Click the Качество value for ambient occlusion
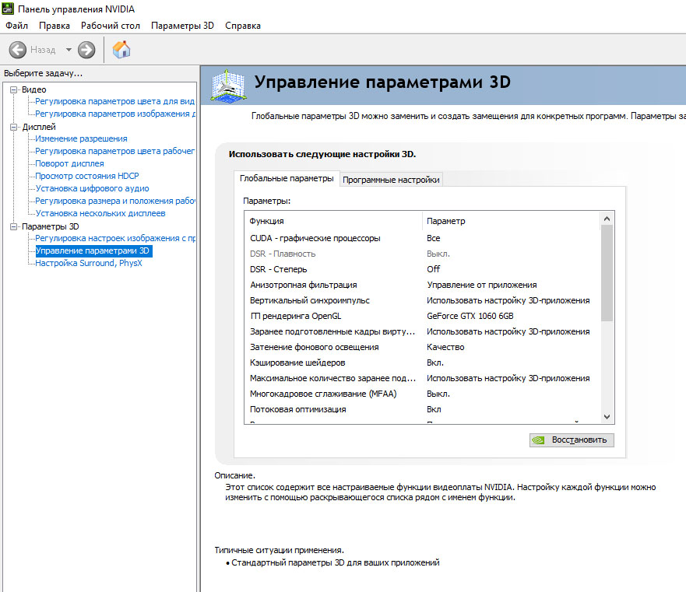The image size is (686, 592). 445,347
